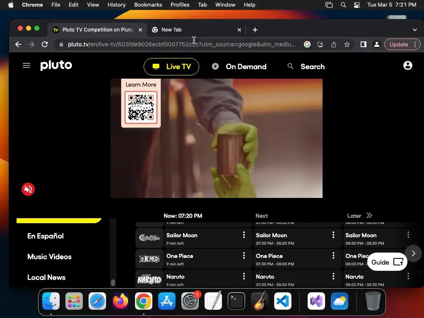Select the Music Videos category
The image size is (424, 318).
click(x=50, y=257)
